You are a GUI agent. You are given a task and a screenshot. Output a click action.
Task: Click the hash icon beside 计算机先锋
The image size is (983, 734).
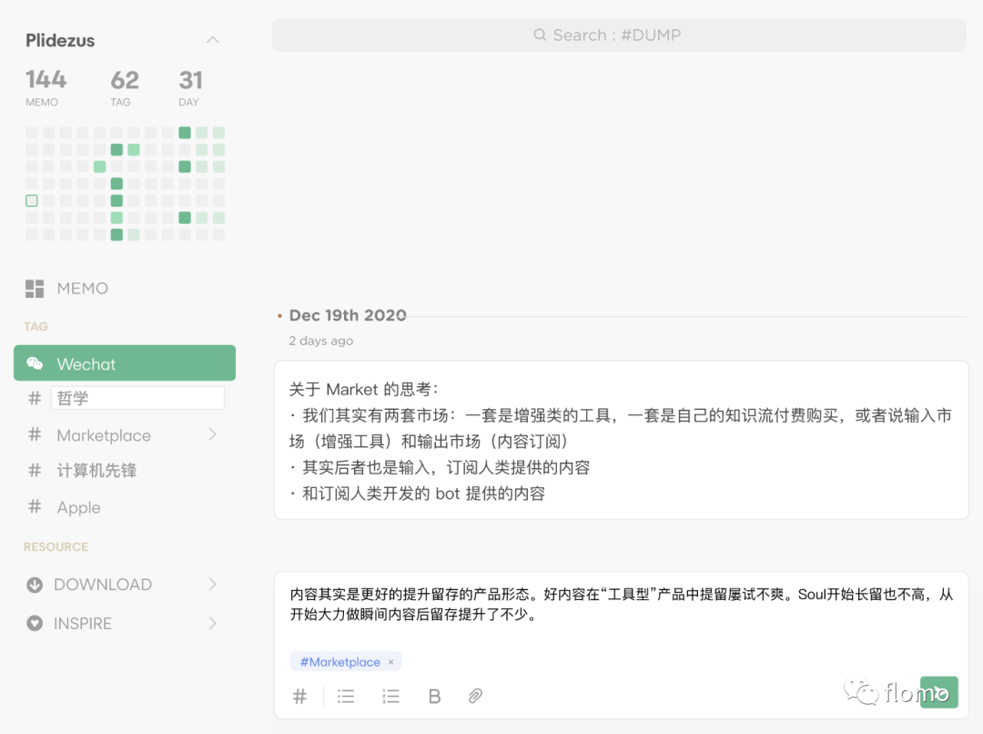pos(35,470)
